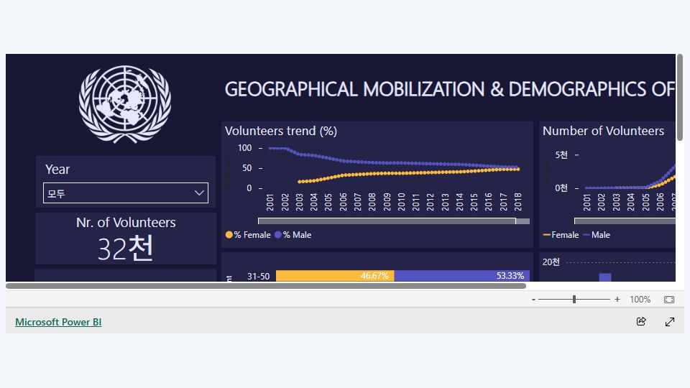This screenshot has height=388, width=690.
Task: Click the zoom out minus button
Action: point(533,300)
